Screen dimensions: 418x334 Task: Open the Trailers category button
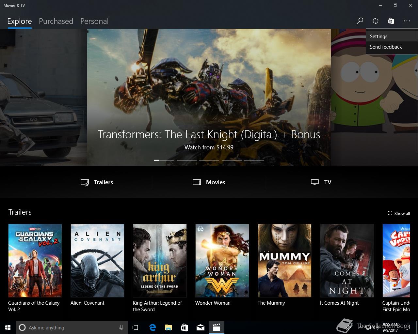(97, 182)
